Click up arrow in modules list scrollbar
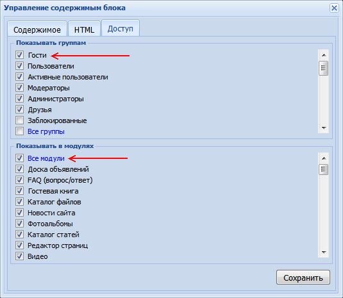Image resolution: width=343 pixels, height=298 pixels. pyautogui.click(x=324, y=158)
